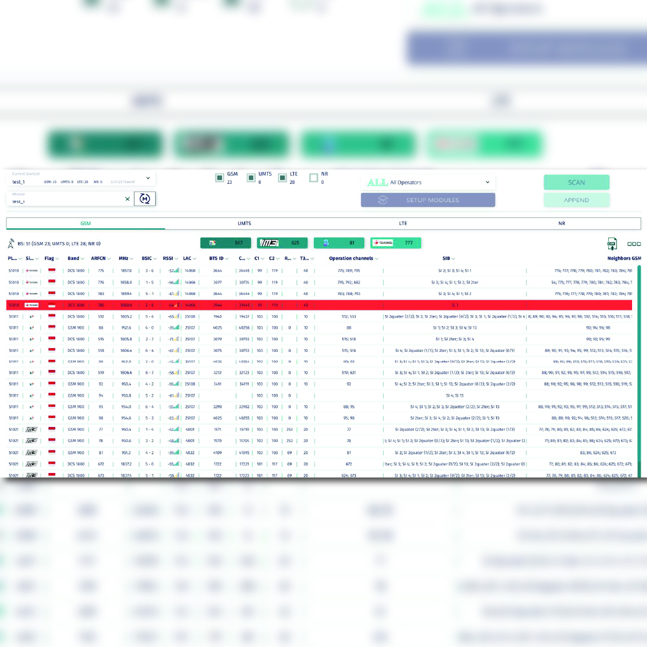This screenshot has width=647, height=647.
Task: Switch to the LTE tab
Action: click(403, 223)
